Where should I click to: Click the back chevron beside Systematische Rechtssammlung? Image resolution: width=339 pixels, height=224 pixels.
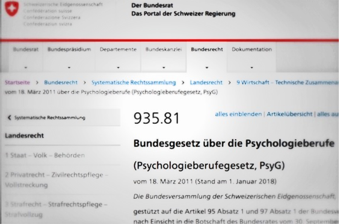(x=9, y=118)
